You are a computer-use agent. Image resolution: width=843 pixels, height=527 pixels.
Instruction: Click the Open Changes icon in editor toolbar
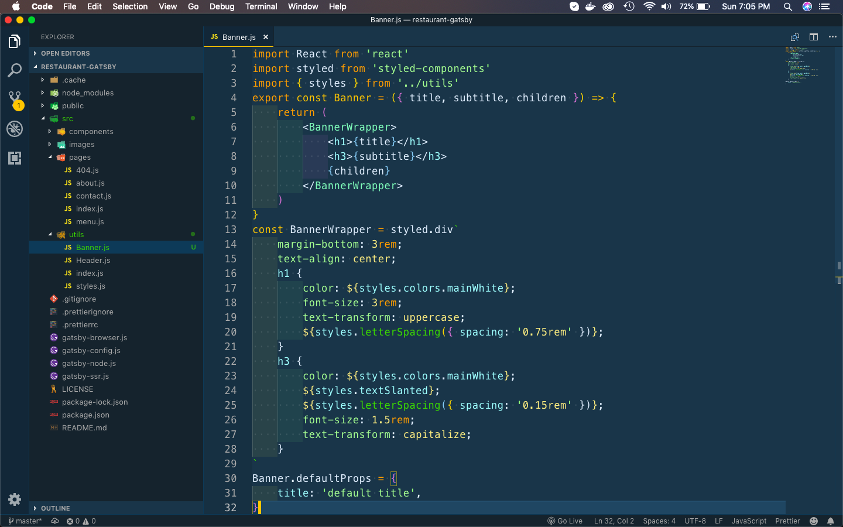coord(795,37)
